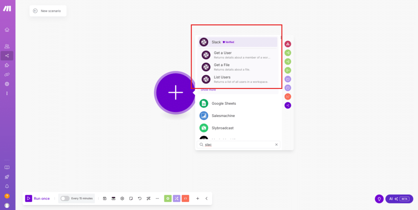Select the Slack Verified app row
Screen dimensions: 418x210
(x=238, y=42)
